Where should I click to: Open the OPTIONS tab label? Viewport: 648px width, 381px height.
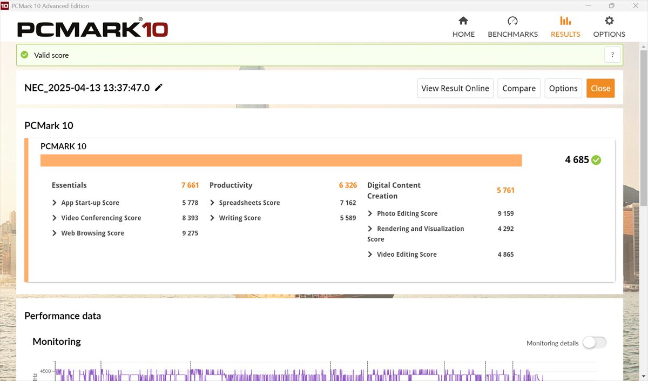point(609,34)
